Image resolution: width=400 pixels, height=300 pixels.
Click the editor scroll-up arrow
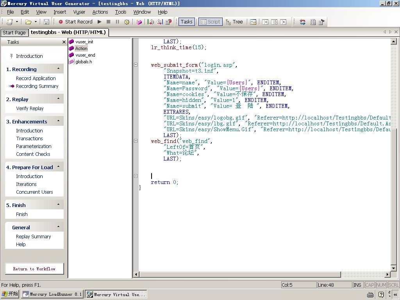pos(393,41)
